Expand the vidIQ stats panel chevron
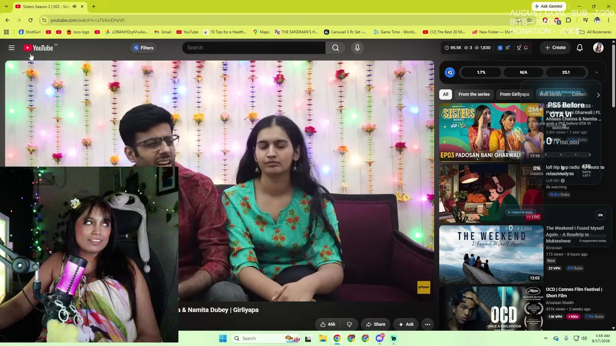The width and height of the screenshot is (616, 346). (x=596, y=73)
